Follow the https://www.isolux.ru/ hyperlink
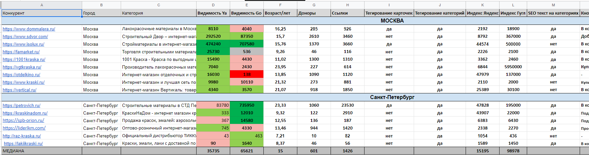Viewport: 589px width, 155px height. (23, 44)
